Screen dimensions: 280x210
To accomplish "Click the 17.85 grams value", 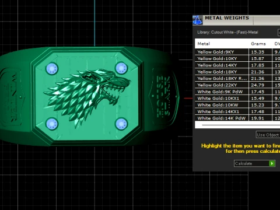I will (x=257, y=65).
